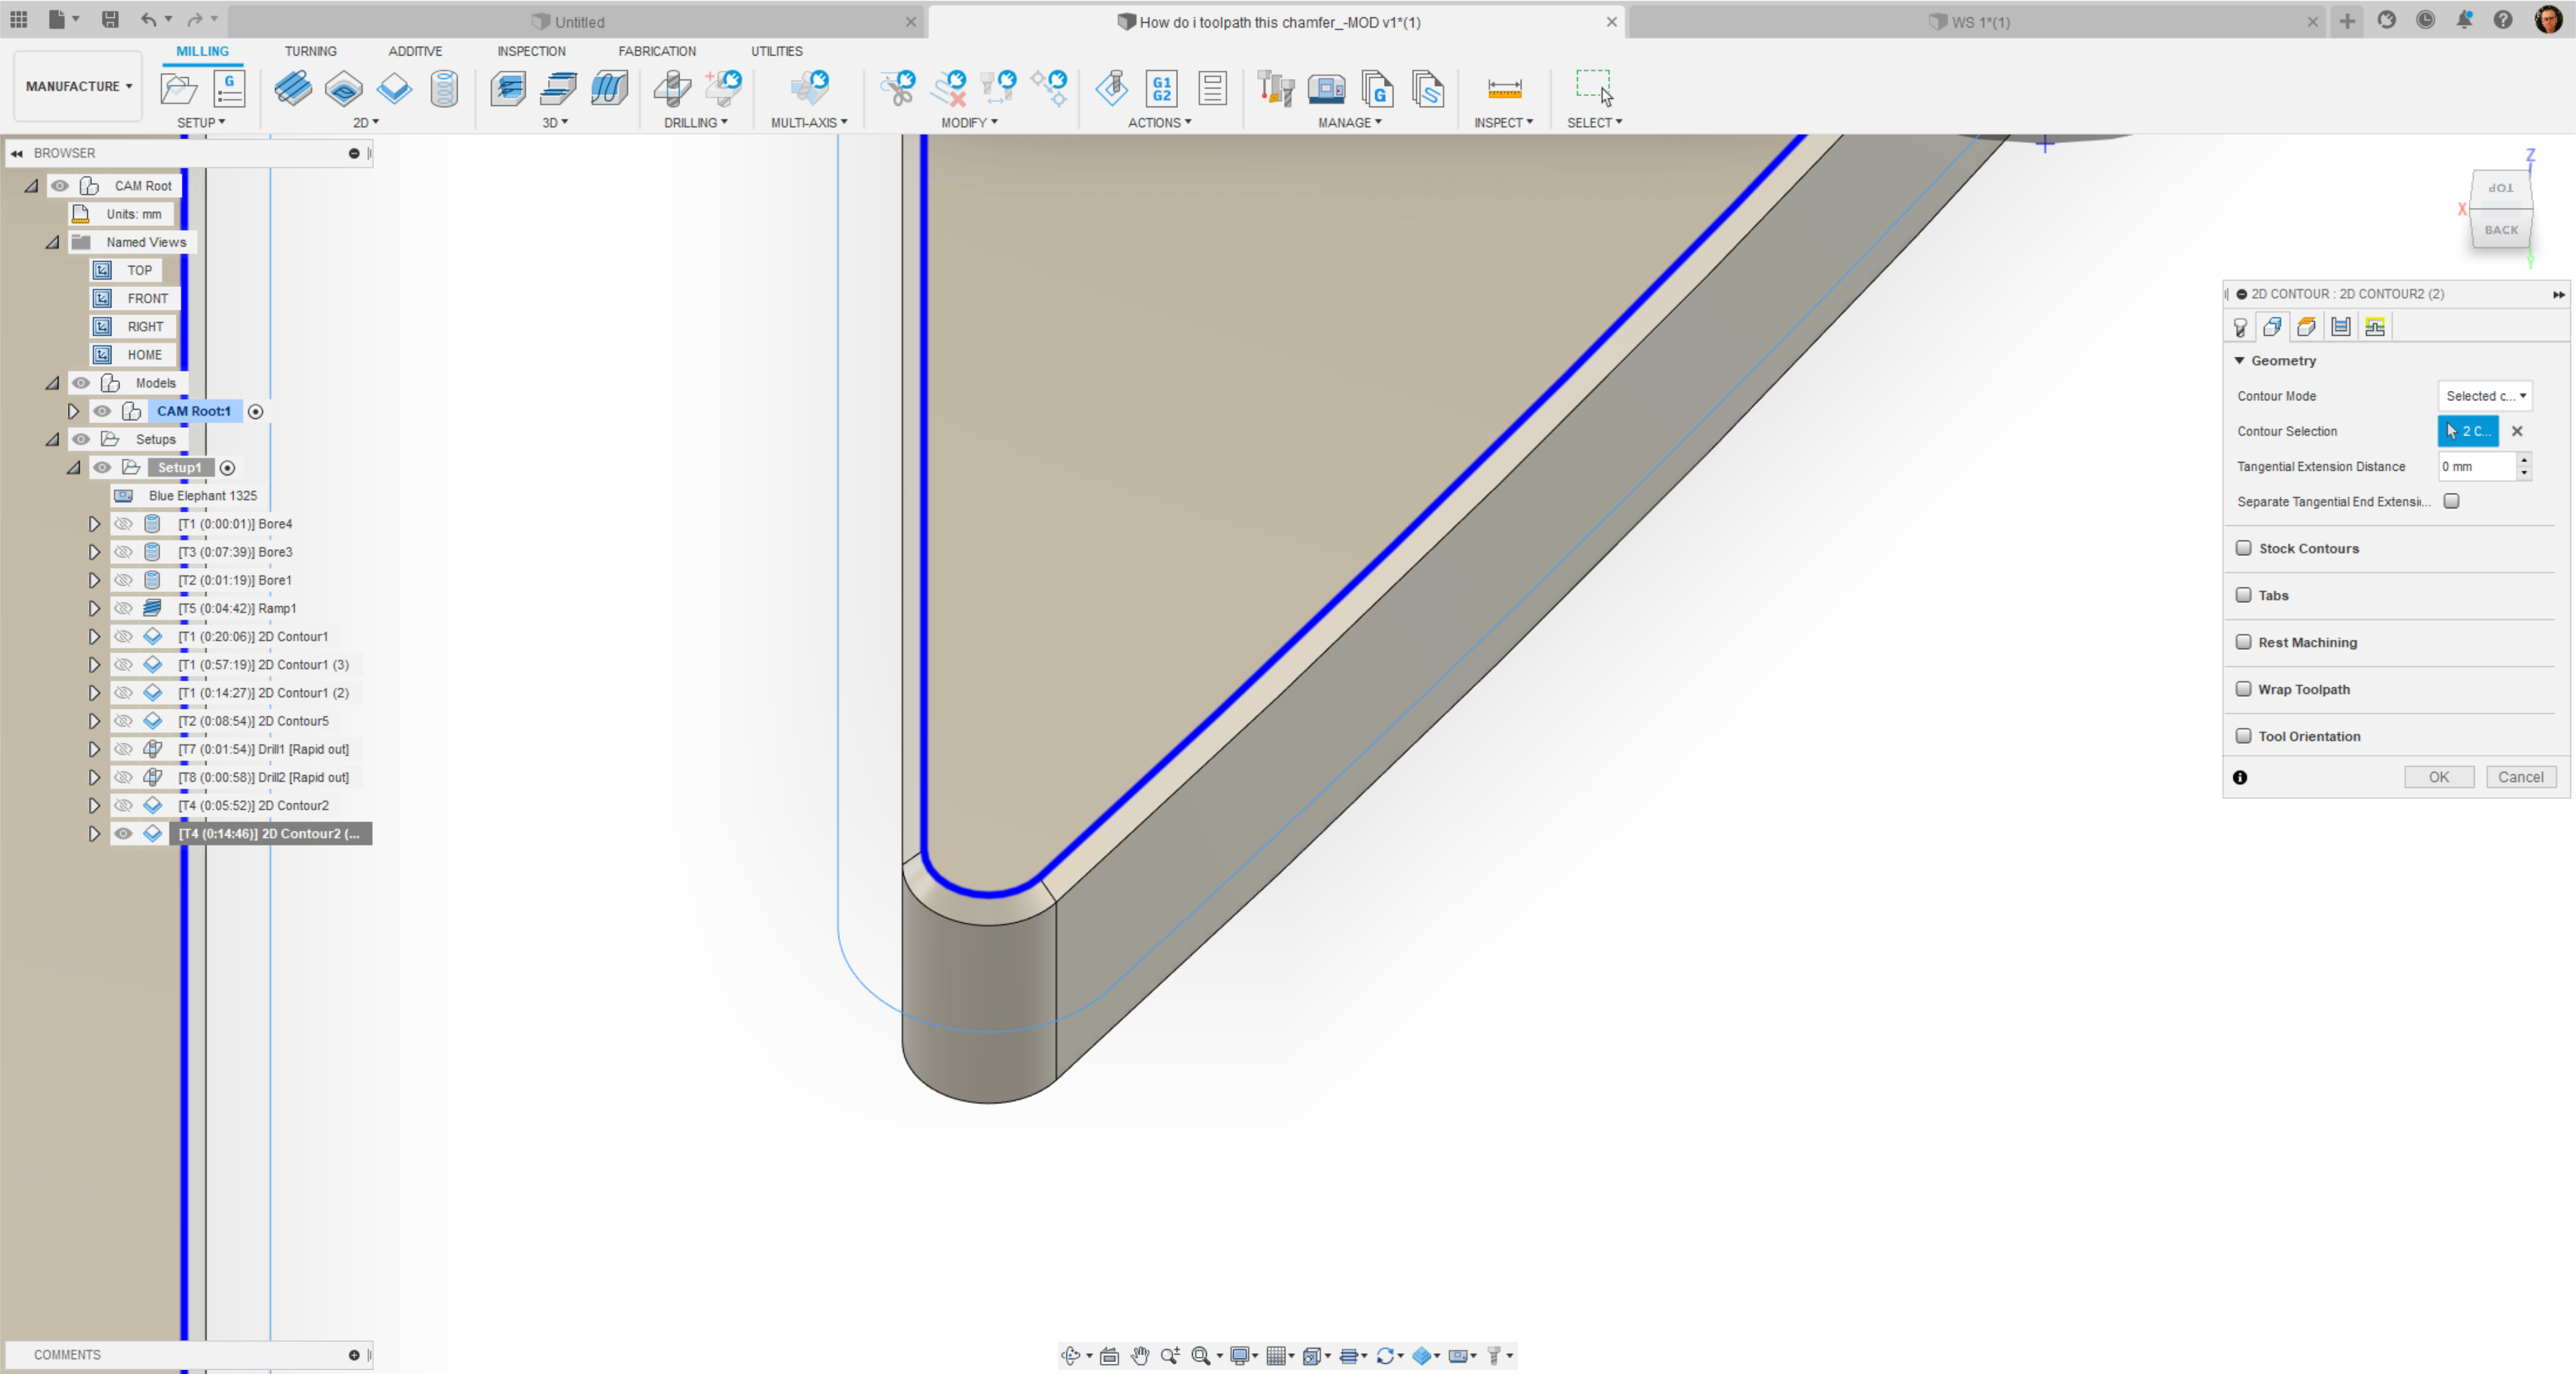The image size is (2576, 1374).
Task: Click the Pan hand icon in navigation bar
Action: (1140, 1355)
